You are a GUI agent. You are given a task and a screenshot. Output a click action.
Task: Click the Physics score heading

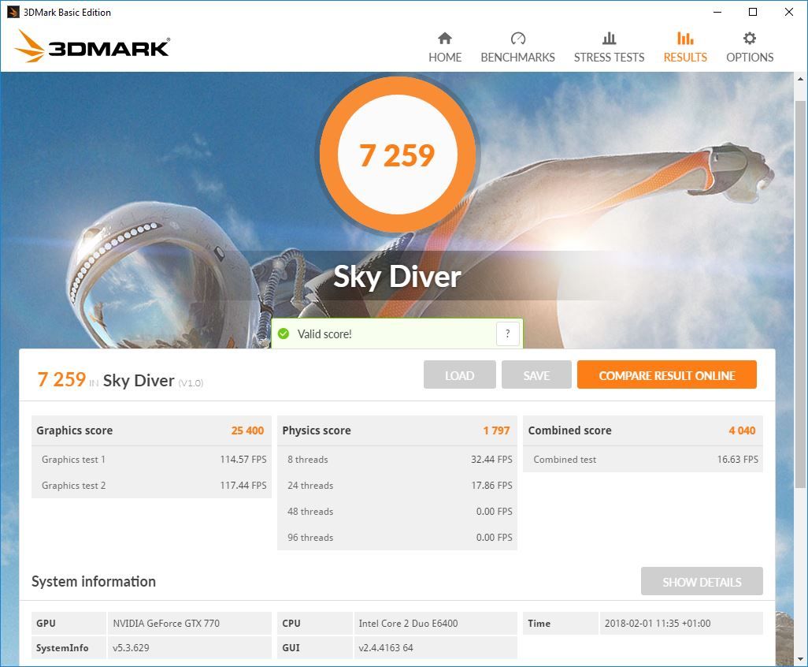[x=317, y=430]
